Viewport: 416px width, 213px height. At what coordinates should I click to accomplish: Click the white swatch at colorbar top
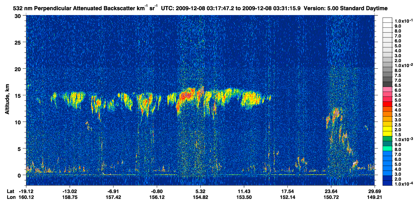[387, 20]
